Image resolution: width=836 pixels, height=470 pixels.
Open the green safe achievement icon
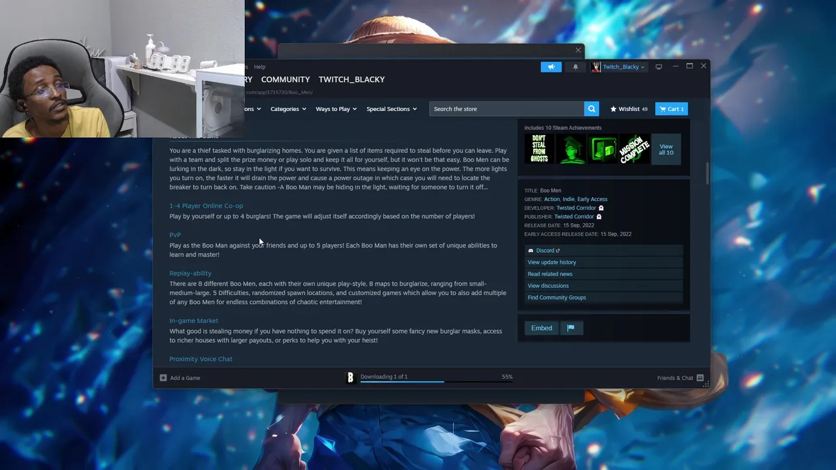coord(603,149)
